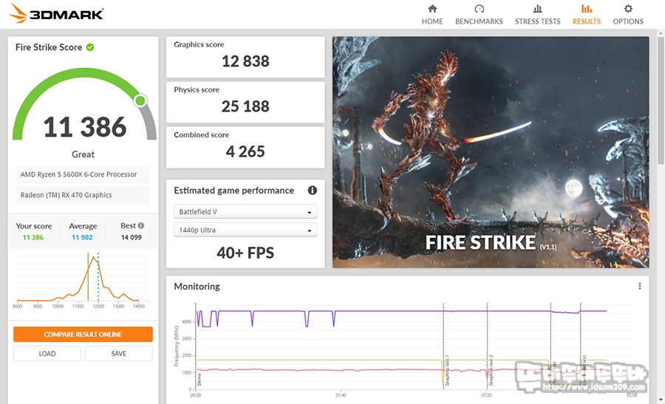
Task: Click the Best score 14 099
Action: pos(131,237)
